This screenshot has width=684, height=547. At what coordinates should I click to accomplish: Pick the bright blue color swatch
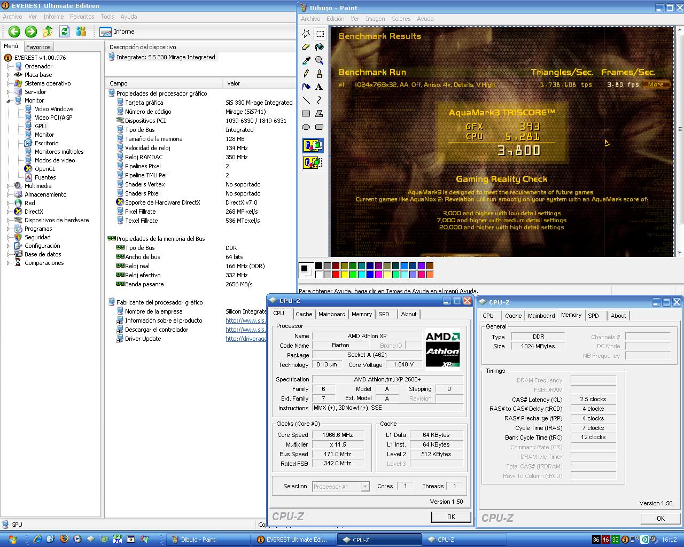pos(370,275)
